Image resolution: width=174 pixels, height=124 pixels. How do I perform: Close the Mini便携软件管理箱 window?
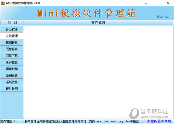click(x=168, y=3)
